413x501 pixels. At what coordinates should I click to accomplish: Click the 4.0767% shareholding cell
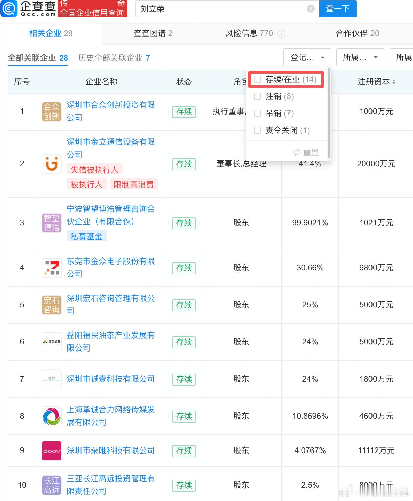pyautogui.click(x=310, y=451)
